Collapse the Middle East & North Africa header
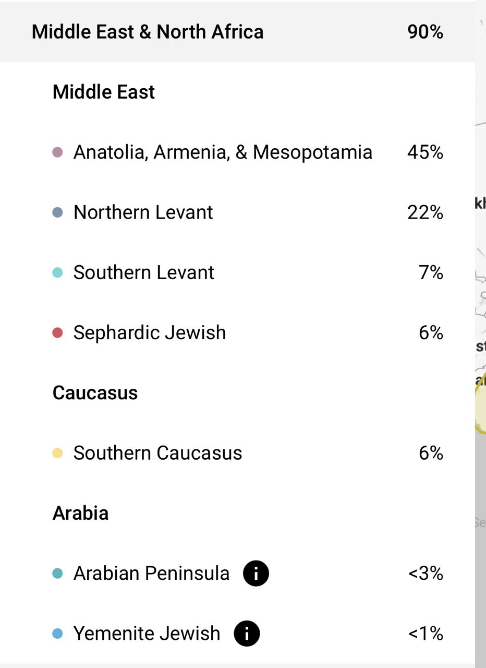The image size is (486, 668). click(237, 32)
